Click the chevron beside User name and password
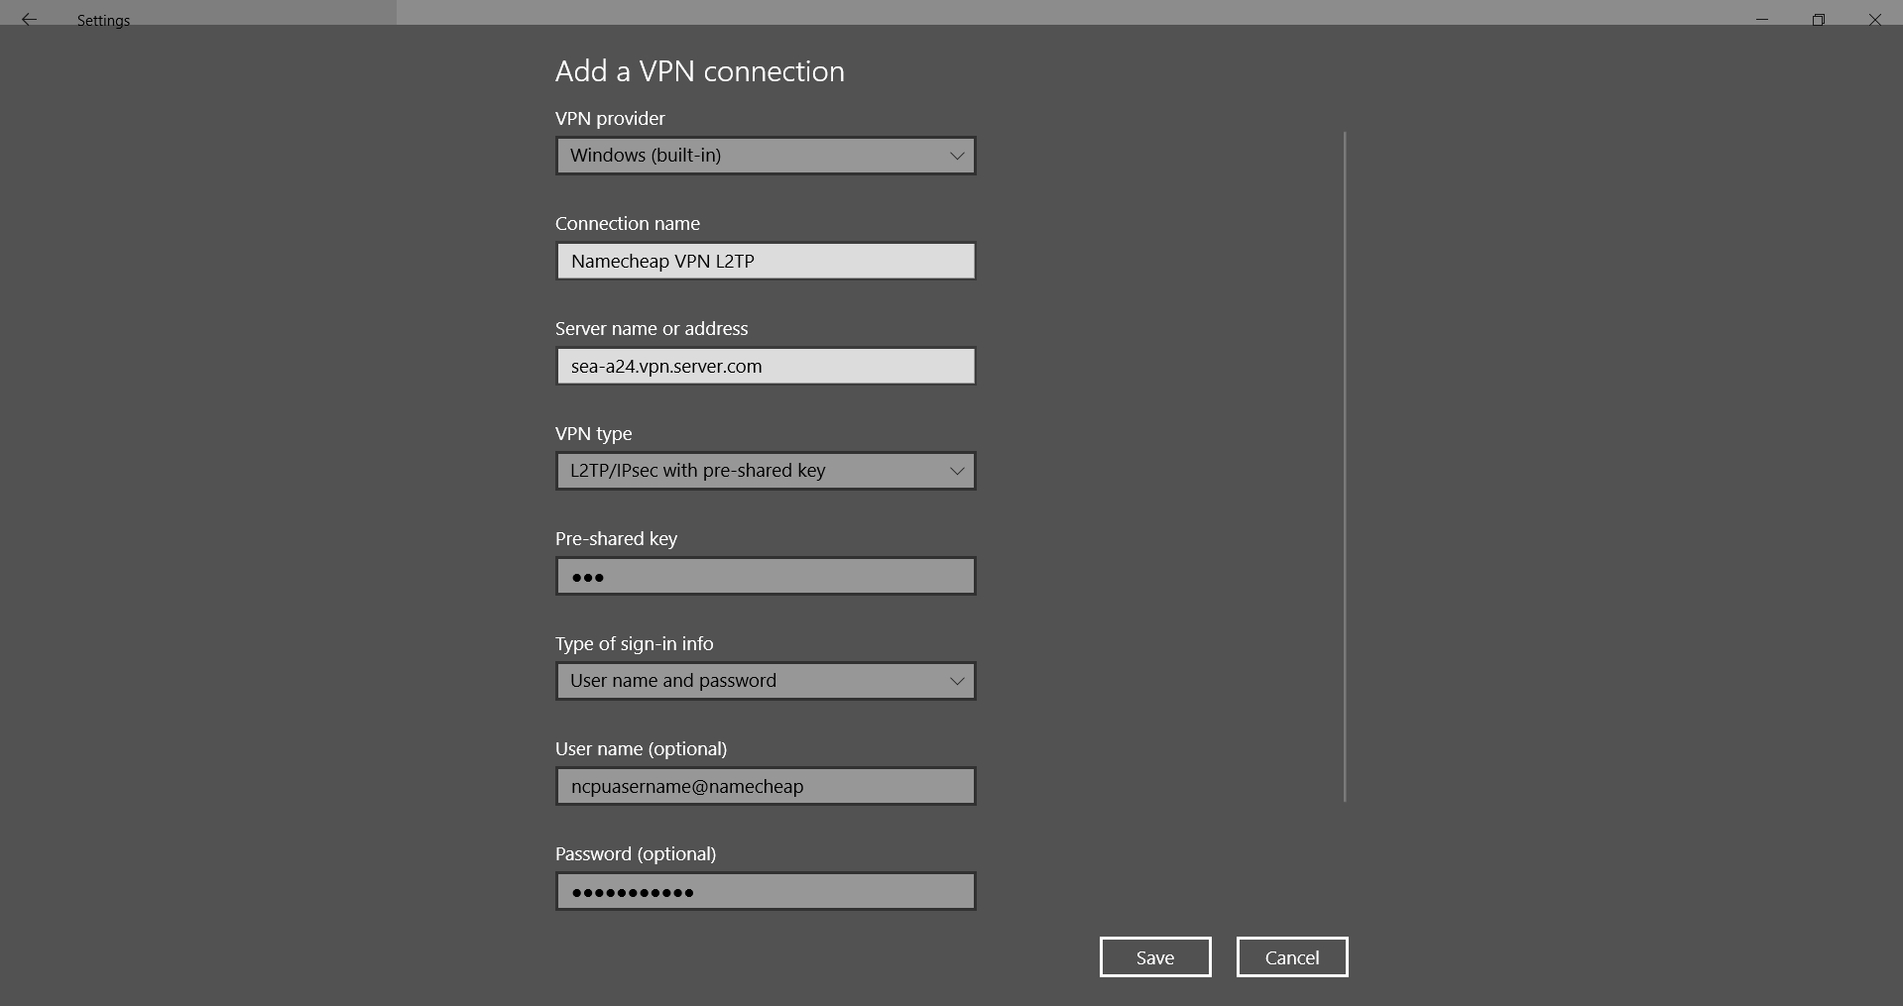1903x1006 pixels. click(957, 681)
